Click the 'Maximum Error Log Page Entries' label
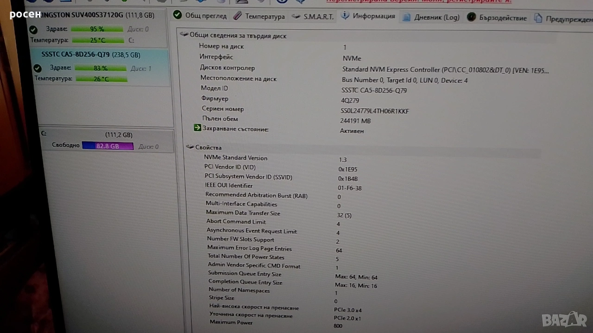The image size is (593, 333). pos(249,248)
